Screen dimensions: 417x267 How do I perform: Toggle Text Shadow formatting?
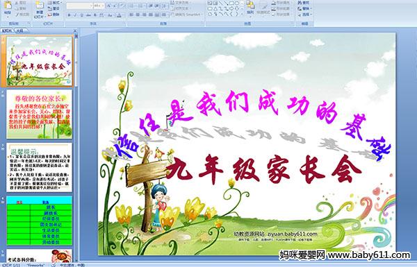(95, 15)
